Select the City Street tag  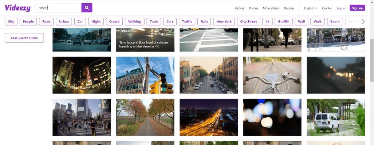pos(248,22)
